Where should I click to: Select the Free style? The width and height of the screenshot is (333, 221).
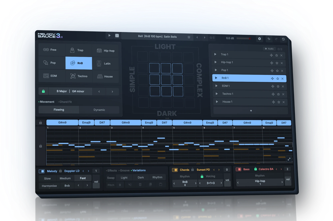52,50
